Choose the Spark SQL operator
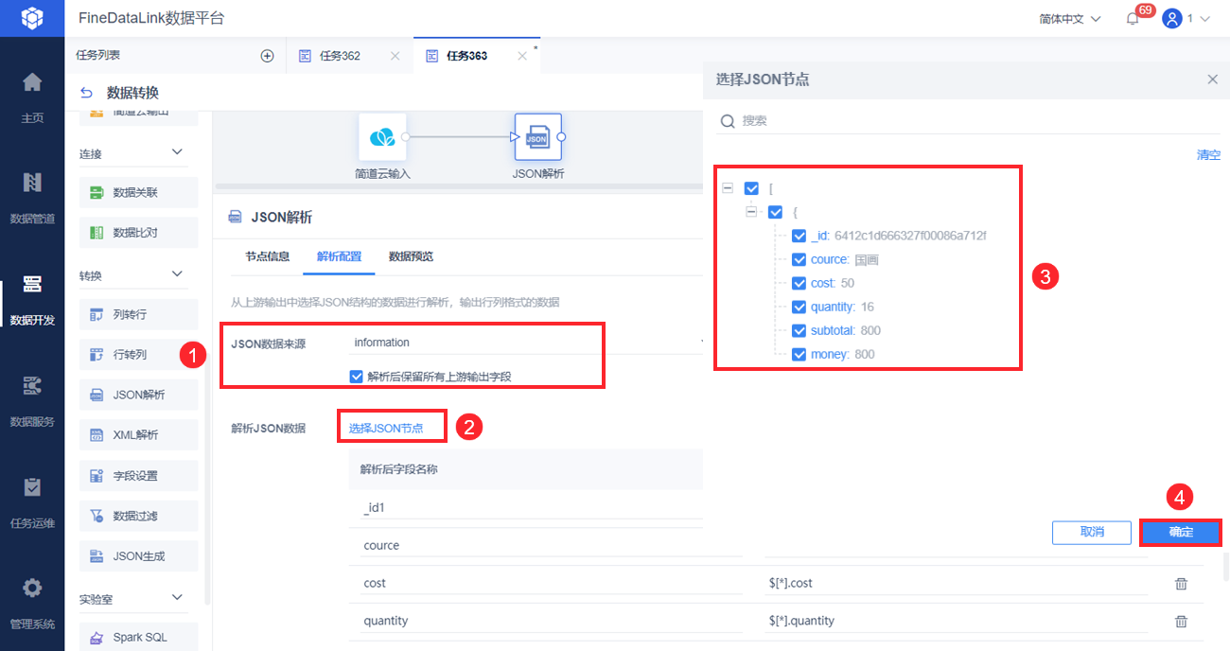This screenshot has height=651, width=1230. (x=139, y=637)
